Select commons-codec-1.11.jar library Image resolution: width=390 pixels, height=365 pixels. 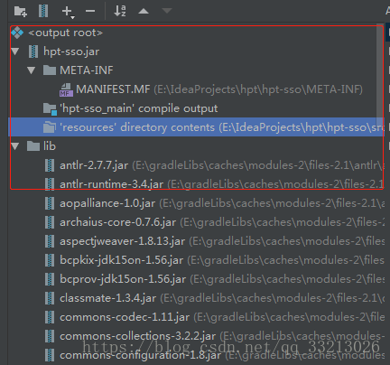click(x=125, y=317)
